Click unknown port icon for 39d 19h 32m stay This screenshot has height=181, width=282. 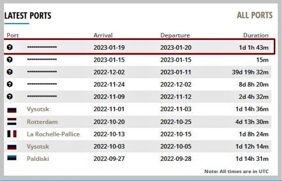[x=10, y=72]
